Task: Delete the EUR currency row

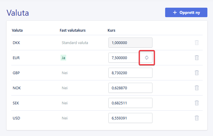Action: 197,58
